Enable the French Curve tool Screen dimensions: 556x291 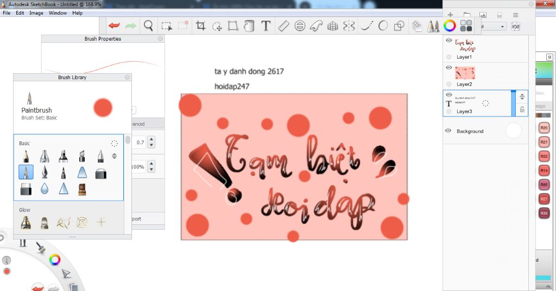click(x=316, y=26)
